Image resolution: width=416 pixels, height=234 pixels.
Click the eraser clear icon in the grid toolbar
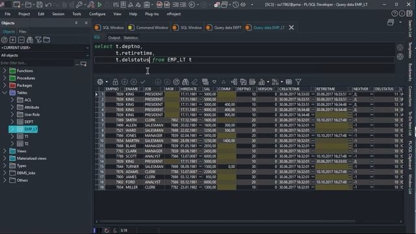(x=194, y=82)
